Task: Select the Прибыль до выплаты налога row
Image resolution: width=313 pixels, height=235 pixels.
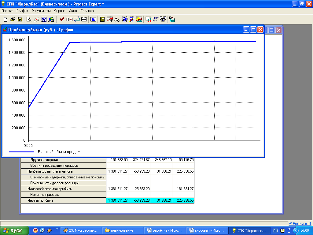Action: tap(64, 171)
